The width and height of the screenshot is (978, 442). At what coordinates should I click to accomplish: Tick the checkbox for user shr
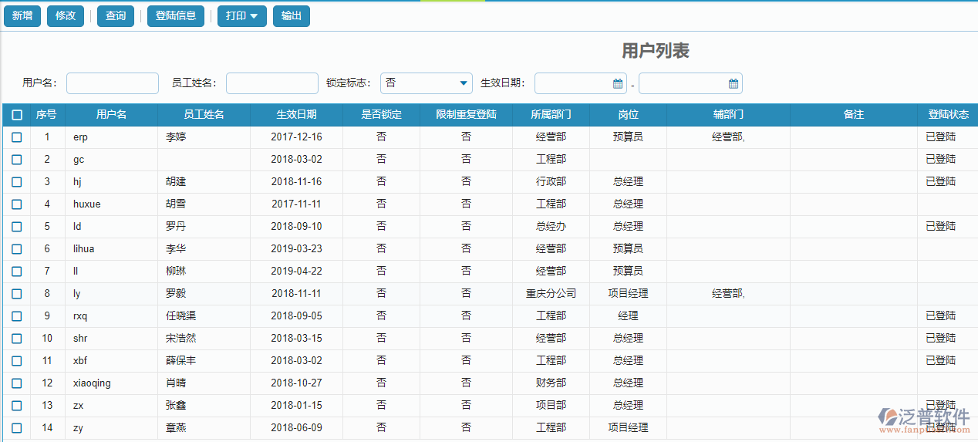[x=17, y=339]
